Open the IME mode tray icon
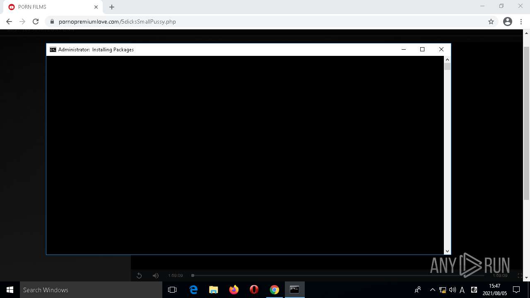 tap(474, 290)
